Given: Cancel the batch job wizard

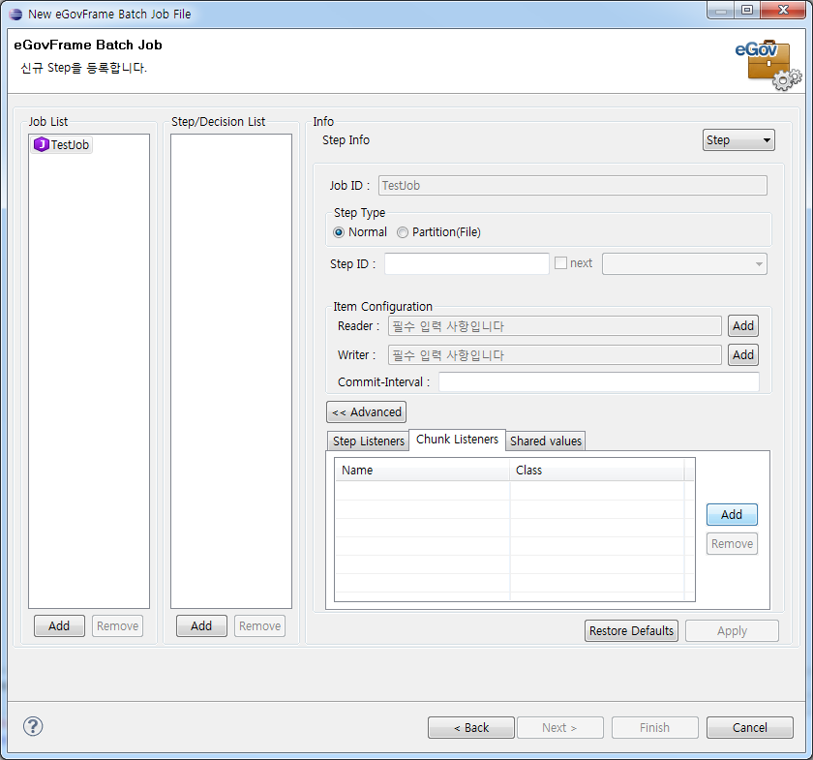Looking at the screenshot, I should tap(750, 728).
